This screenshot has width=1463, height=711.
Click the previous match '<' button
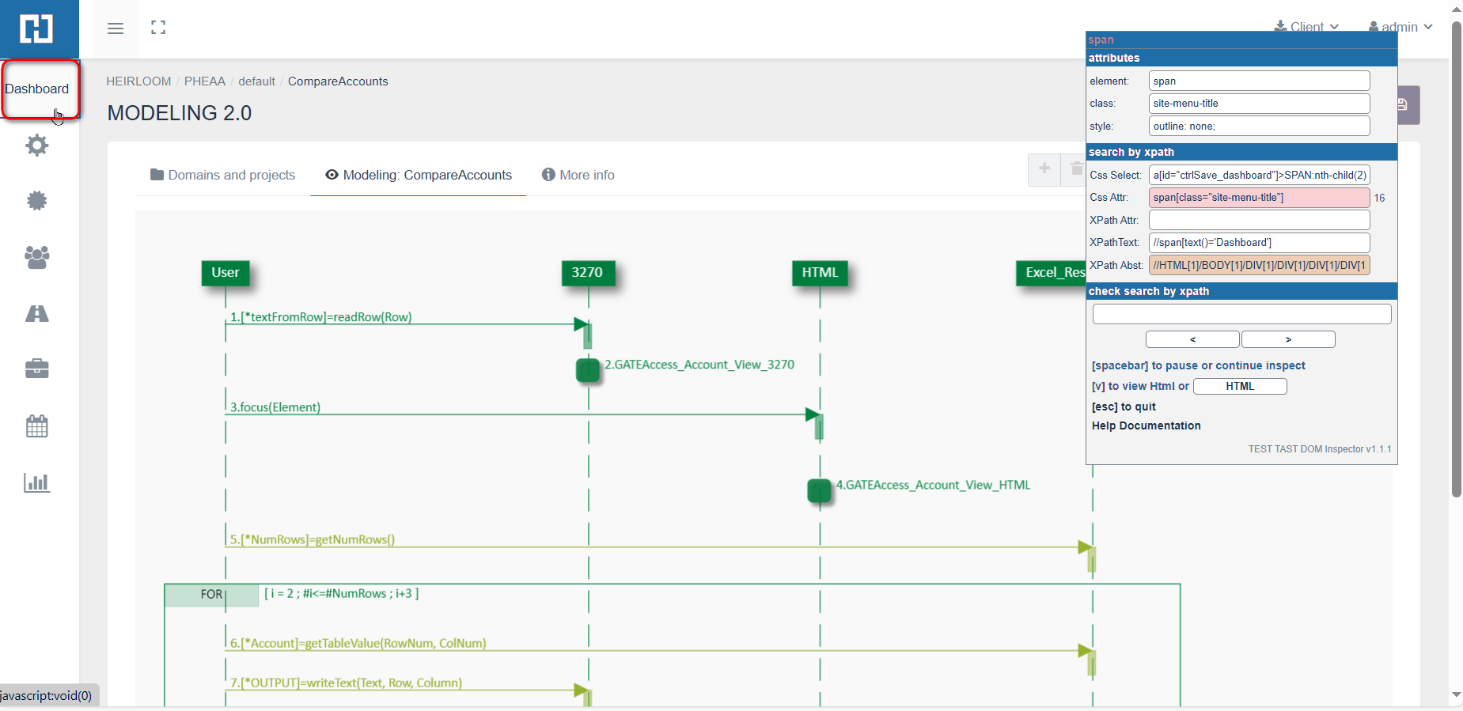[1192, 339]
